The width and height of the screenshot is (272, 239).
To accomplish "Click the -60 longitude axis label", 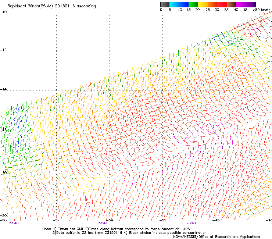I will tap(3, 220).
